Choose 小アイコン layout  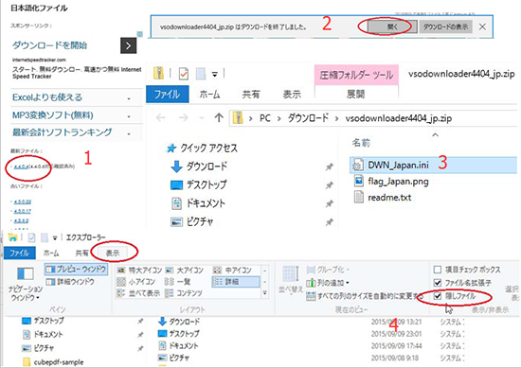136,282
